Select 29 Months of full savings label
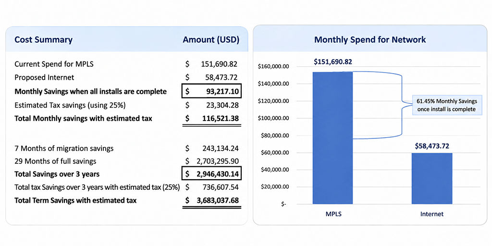 [55, 161]
